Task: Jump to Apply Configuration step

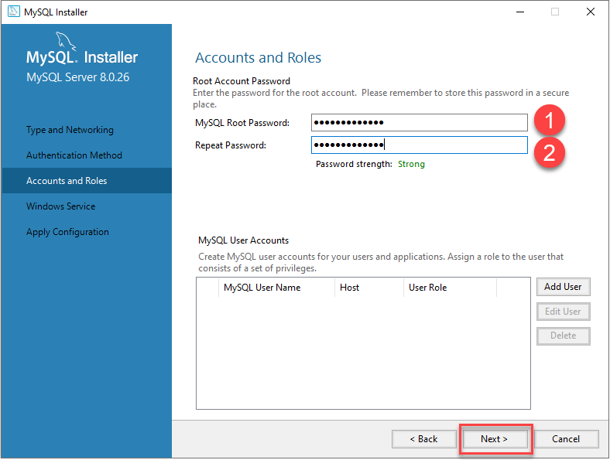Action: pyautogui.click(x=67, y=232)
